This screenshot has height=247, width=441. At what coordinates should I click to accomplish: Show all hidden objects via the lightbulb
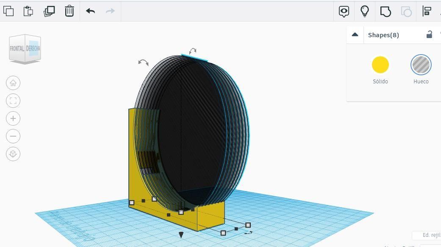[x=365, y=11]
